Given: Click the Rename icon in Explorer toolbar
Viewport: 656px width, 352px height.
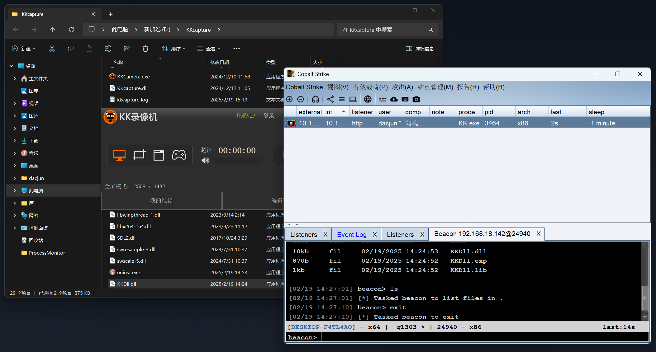Looking at the screenshot, I should point(108,49).
